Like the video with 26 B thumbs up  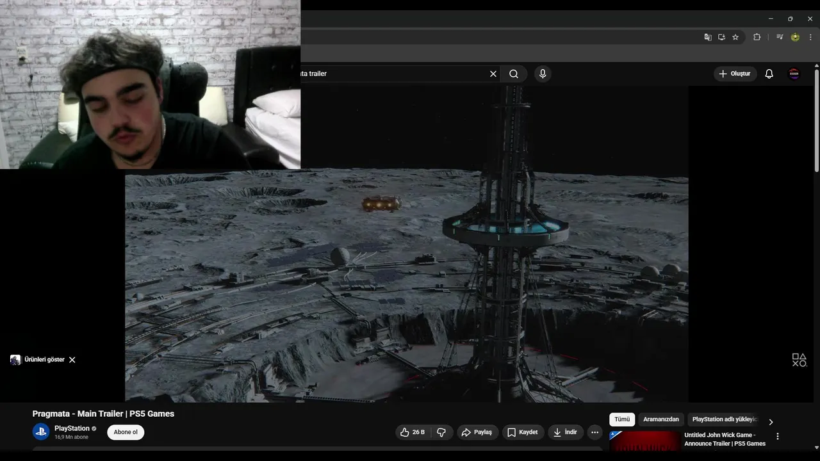coord(413,432)
